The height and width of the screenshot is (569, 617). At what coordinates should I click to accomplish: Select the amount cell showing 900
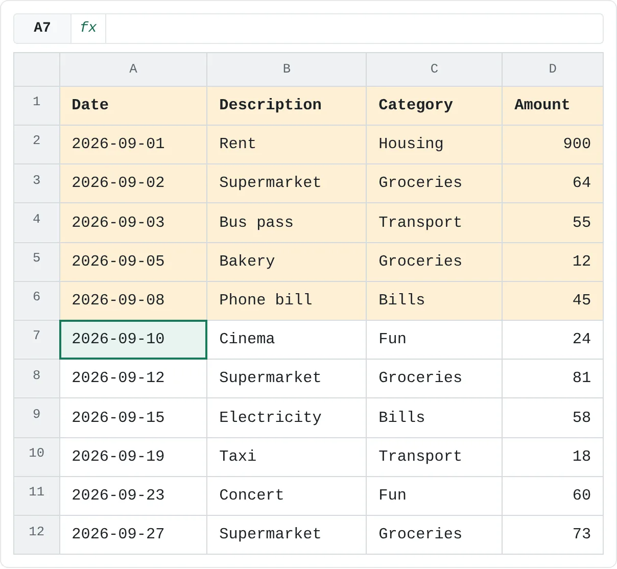click(x=553, y=145)
